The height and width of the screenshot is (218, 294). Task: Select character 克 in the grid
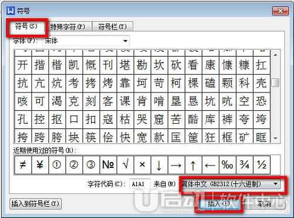coord(74,101)
